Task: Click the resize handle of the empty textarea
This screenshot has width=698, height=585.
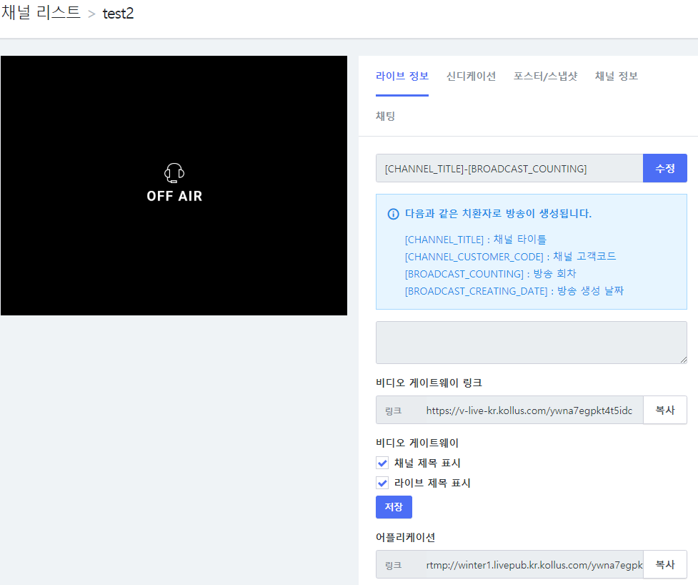Action: click(x=682, y=358)
